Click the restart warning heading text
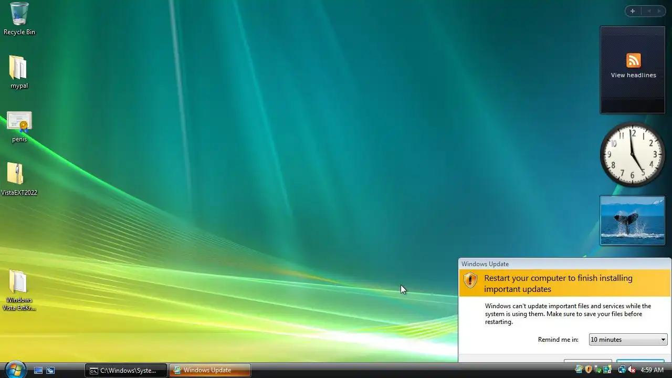 coord(558,283)
